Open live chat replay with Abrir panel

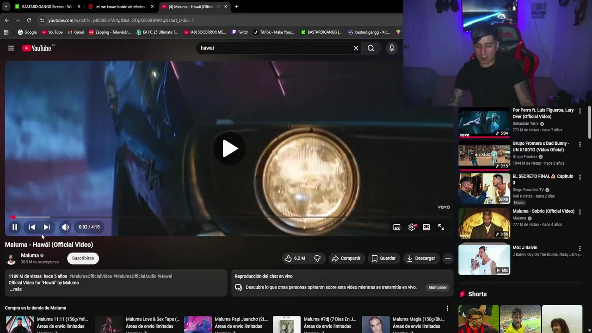(x=438, y=288)
